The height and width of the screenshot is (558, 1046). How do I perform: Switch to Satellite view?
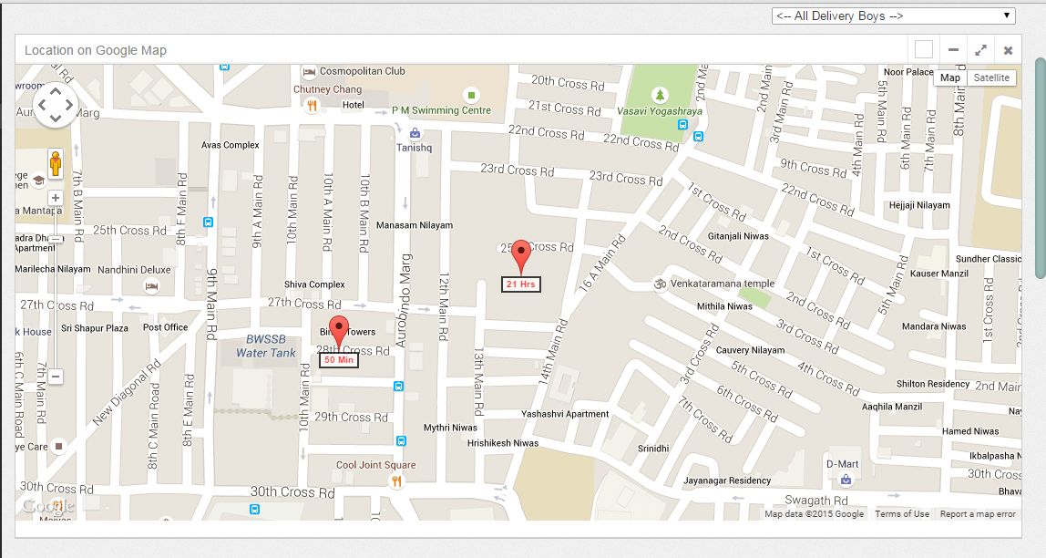point(991,77)
